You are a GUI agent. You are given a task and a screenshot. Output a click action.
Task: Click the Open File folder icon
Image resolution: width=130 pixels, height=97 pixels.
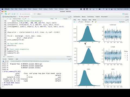click(x=9, y=14)
